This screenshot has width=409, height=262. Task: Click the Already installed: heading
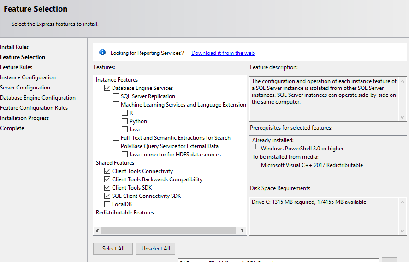pos(273,140)
